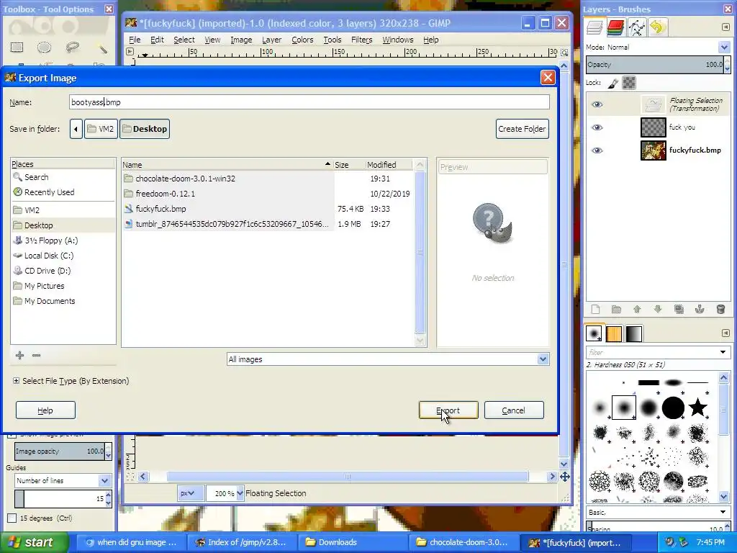Open the File menu in GIMP
Image resolution: width=737 pixels, height=553 pixels.
(135, 40)
